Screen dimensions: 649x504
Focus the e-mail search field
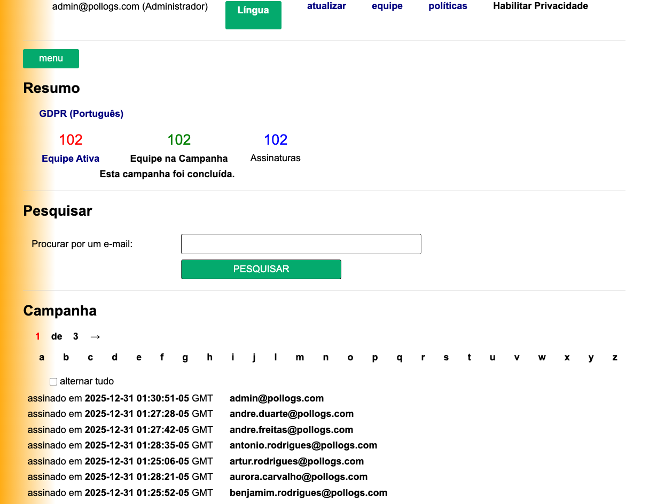click(301, 244)
